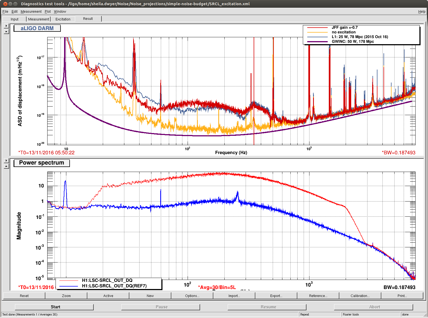Open the File menu
The image size is (428, 318).
pyautogui.click(x=5, y=11)
